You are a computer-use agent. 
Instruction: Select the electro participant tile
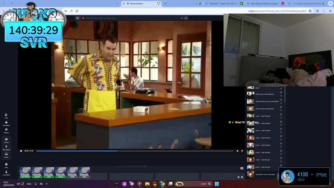click(61, 173)
